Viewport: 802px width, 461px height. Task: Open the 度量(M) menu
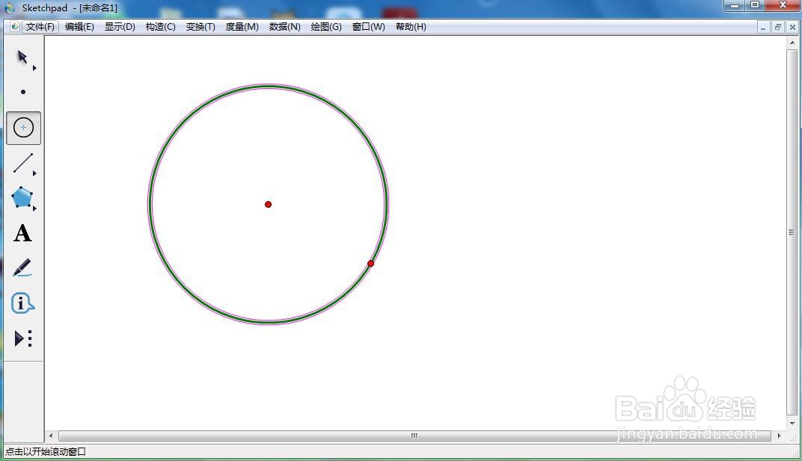[x=242, y=27]
